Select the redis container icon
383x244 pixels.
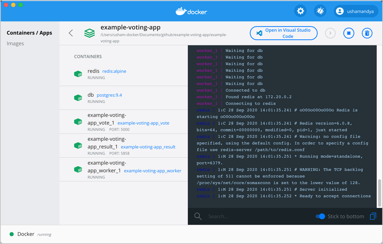[x=78, y=73]
